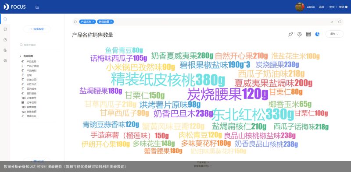Image resolution: width=351 pixels, height=172 pixels.
Task: Remove the 销售数量 search tag
Action: pos(111,22)
